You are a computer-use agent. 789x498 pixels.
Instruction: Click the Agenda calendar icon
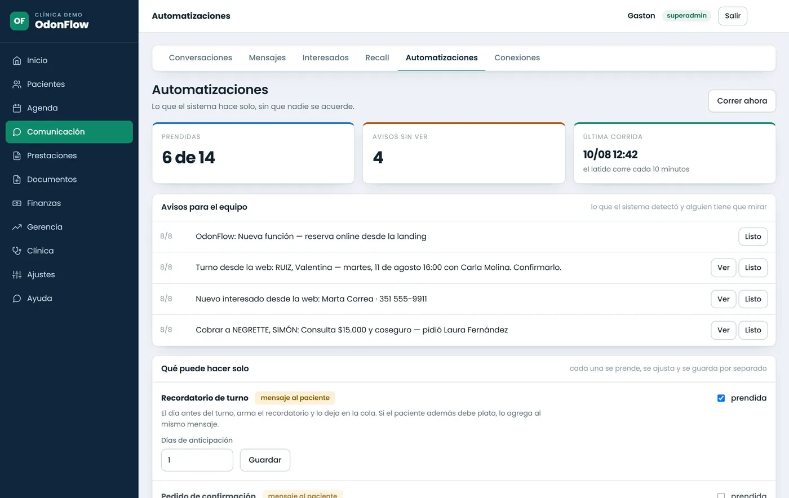point(17,108)
